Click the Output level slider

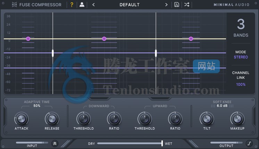(x=226, y=142)
